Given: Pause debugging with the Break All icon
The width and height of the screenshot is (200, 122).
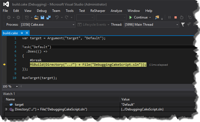Looking at the screenshot, I should [x=169, y=17].
